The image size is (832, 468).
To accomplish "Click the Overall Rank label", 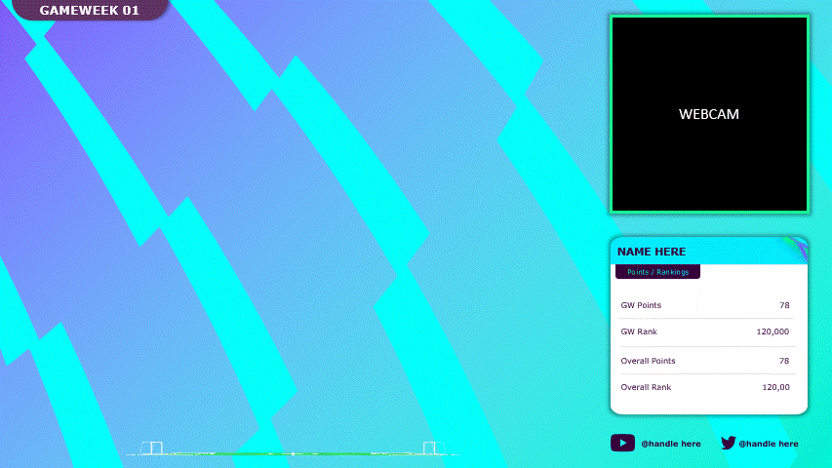I will coord(646,387).
